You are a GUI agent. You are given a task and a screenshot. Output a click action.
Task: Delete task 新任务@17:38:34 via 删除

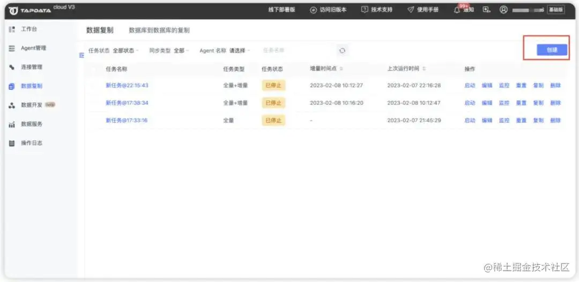(x=555, y=103)
